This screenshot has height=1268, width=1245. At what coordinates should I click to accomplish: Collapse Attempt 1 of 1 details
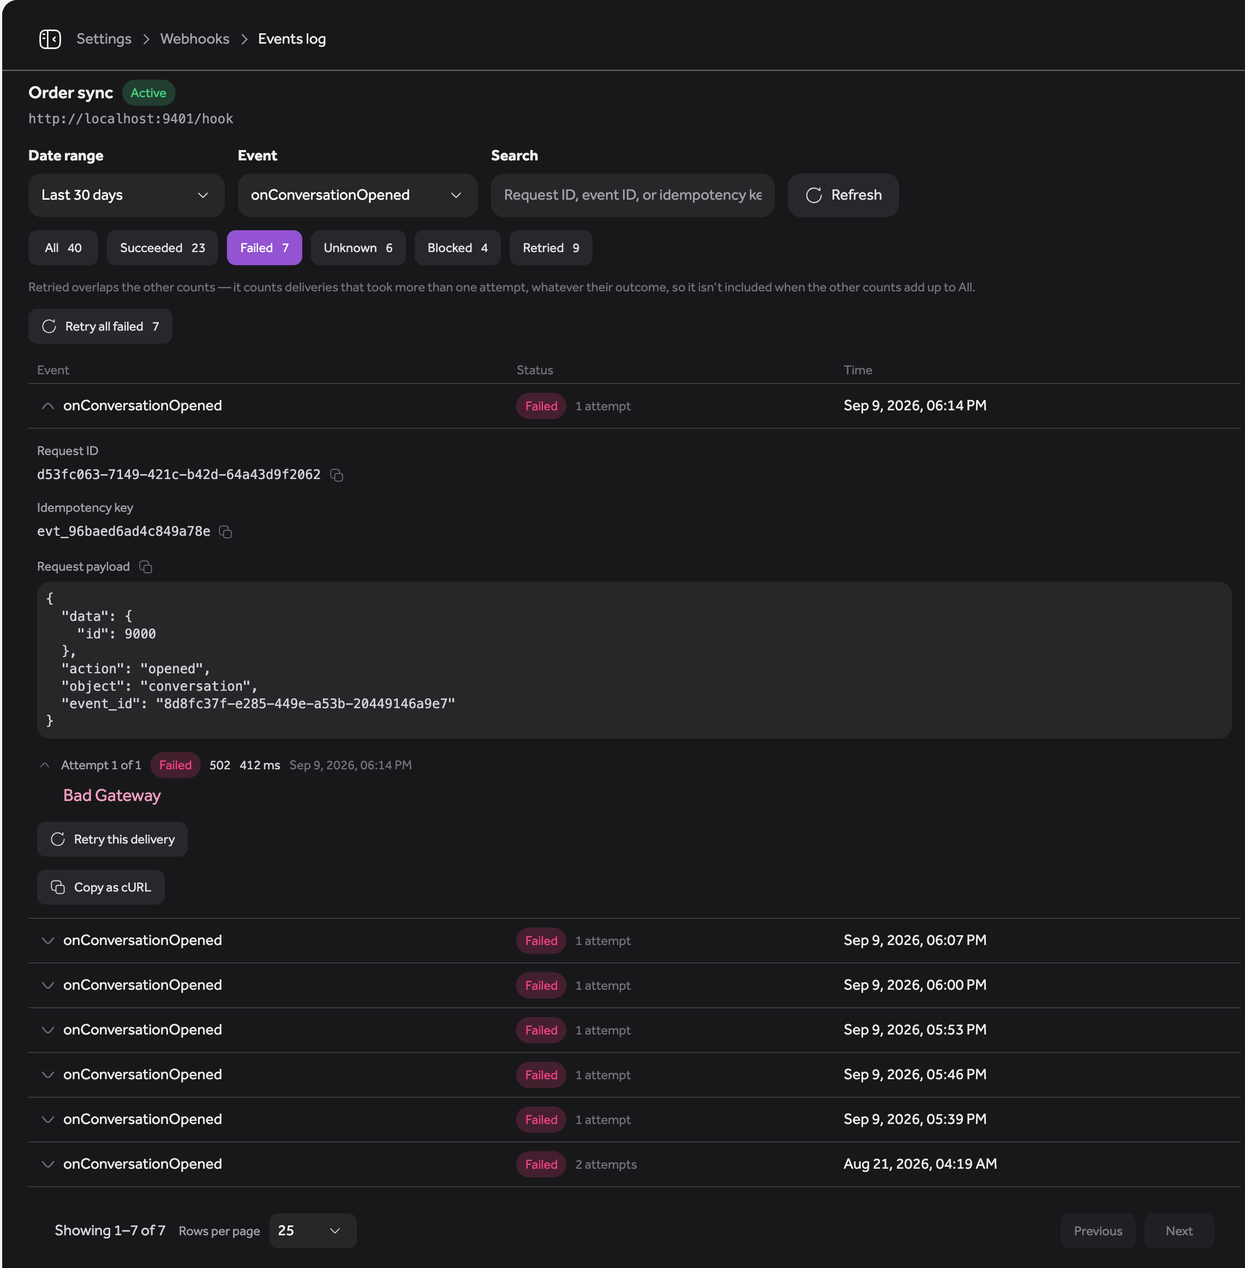tap(45, 765)
